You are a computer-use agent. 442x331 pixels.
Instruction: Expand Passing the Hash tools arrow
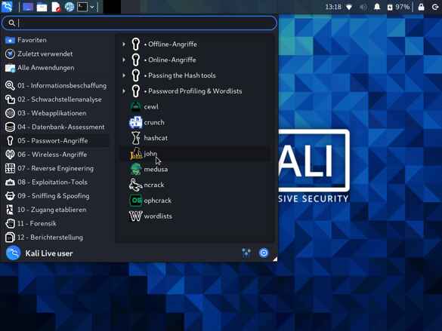124,75
